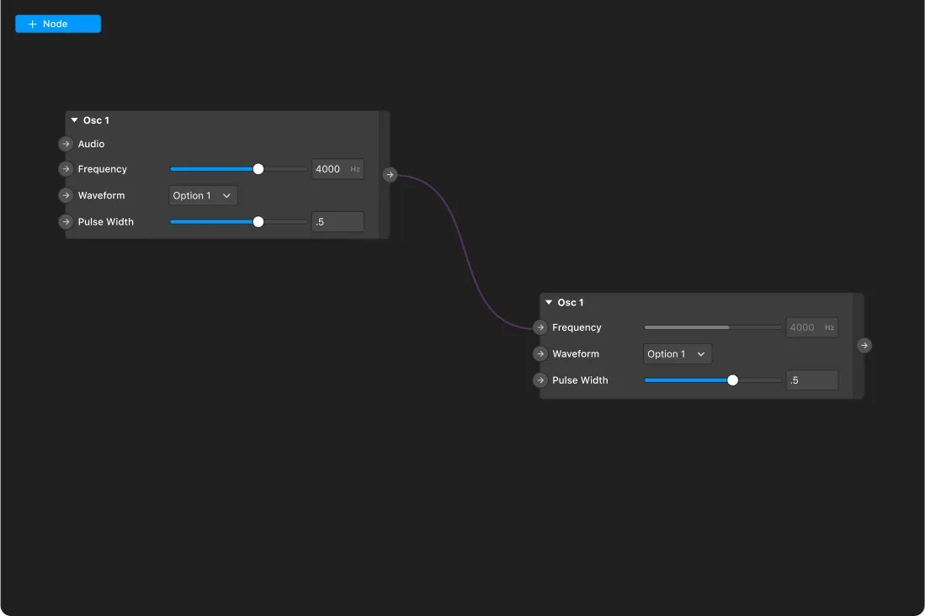Screen dimensions: 925x616
Task: Click the first node's Osc 1 title
Action: (x=96, y=120)
